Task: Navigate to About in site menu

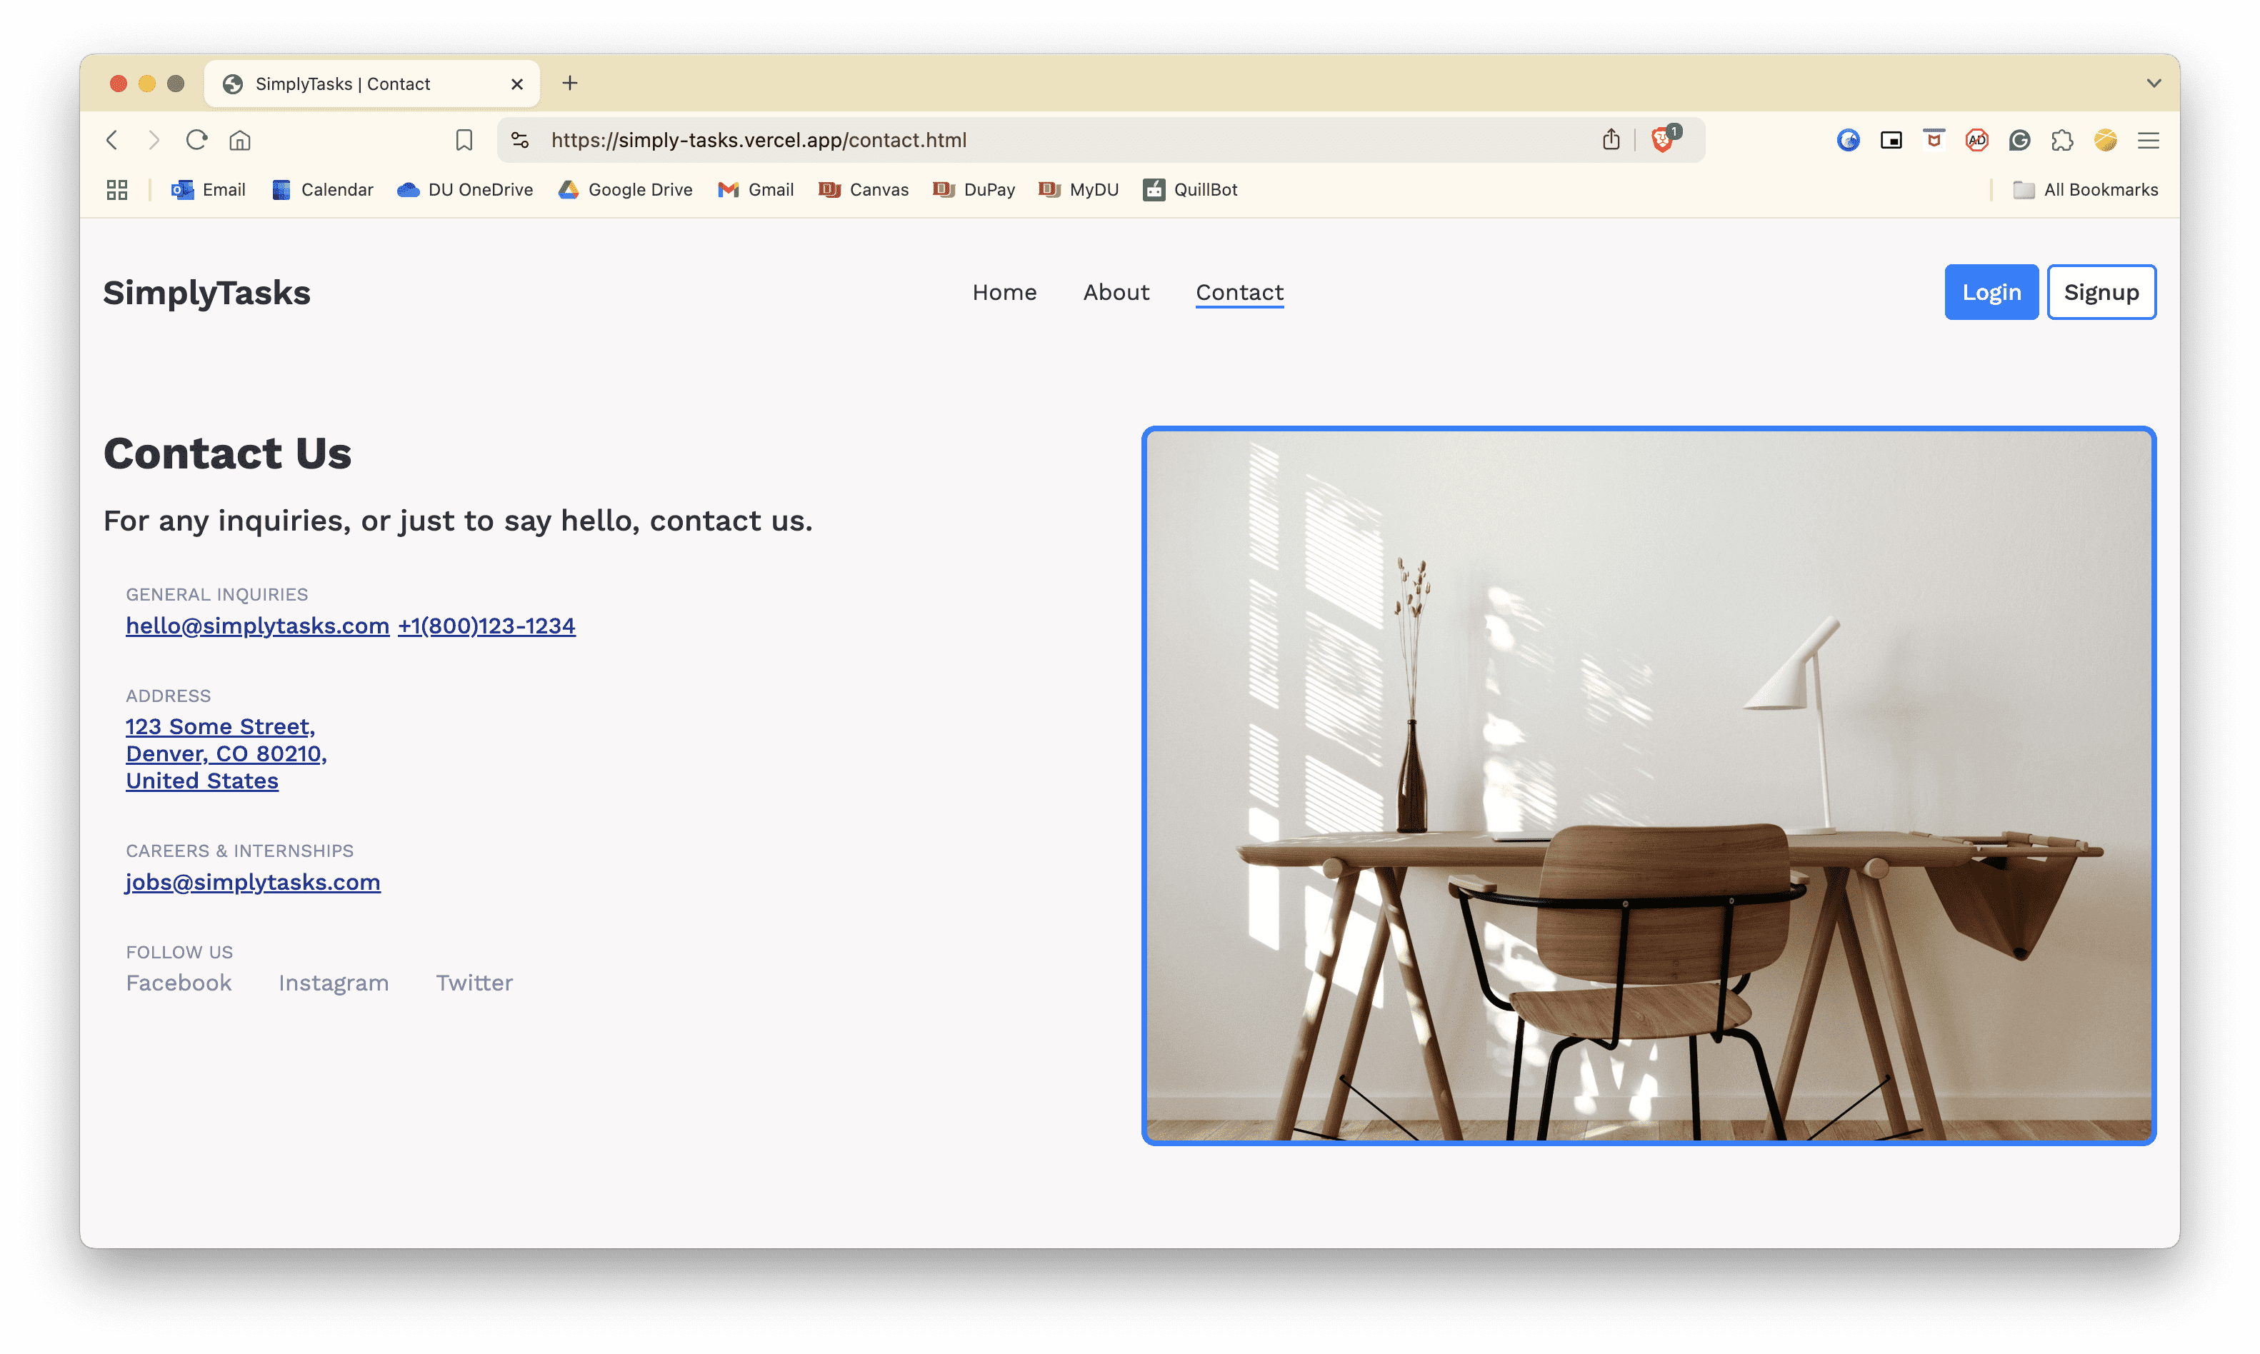Action: click(1116, 292)
